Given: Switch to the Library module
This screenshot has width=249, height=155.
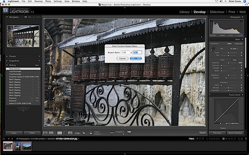Looking at the screenshot, I should (x=184, y=12).
